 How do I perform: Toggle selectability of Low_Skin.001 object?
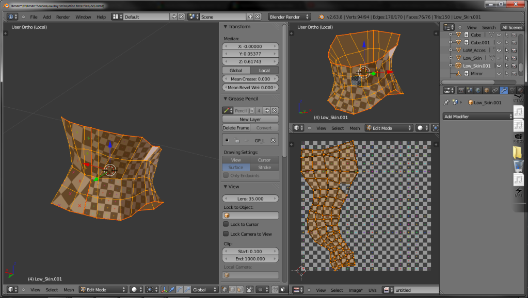(507, 66)
